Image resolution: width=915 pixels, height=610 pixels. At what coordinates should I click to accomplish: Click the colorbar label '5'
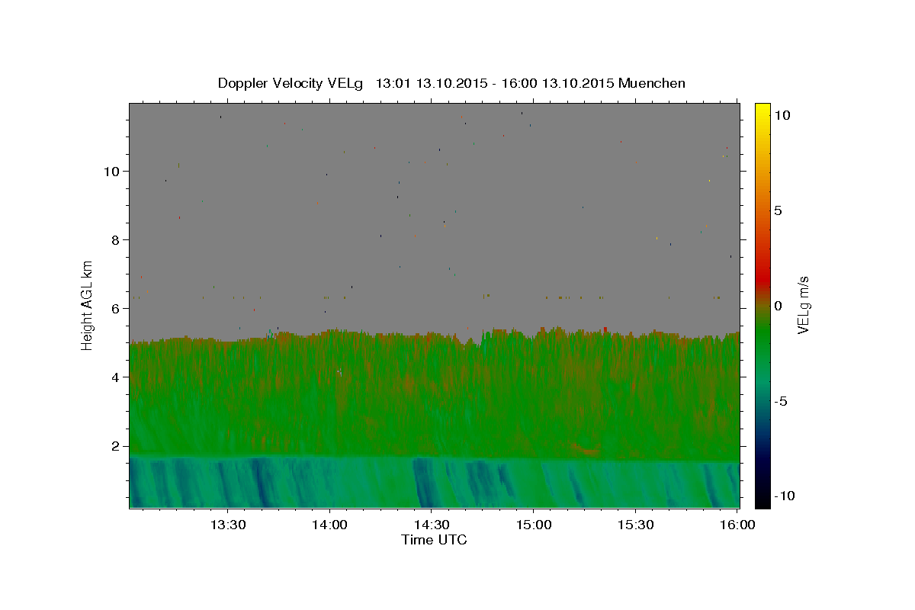click(778, 210)
